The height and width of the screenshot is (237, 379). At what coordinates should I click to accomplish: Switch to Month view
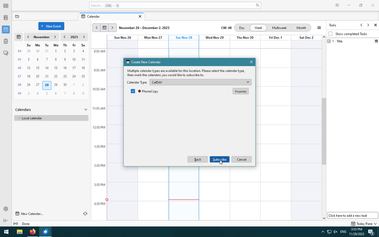tap(301, 28)
